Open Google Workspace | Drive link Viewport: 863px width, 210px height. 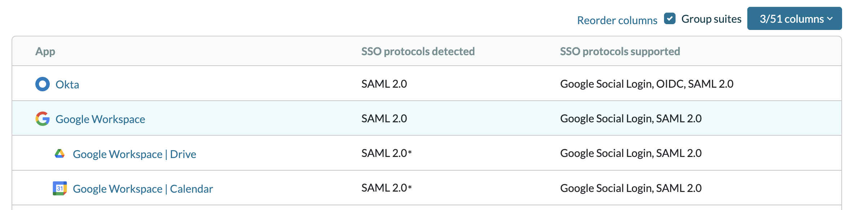134,154
